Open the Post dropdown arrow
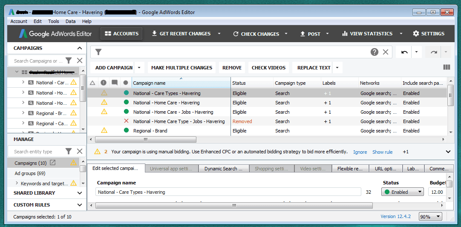The width and height of the screenshot is (461, 227). (x=328, y=34)
